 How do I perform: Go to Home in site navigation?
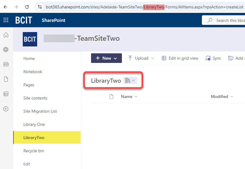click(x=29, y=58)
